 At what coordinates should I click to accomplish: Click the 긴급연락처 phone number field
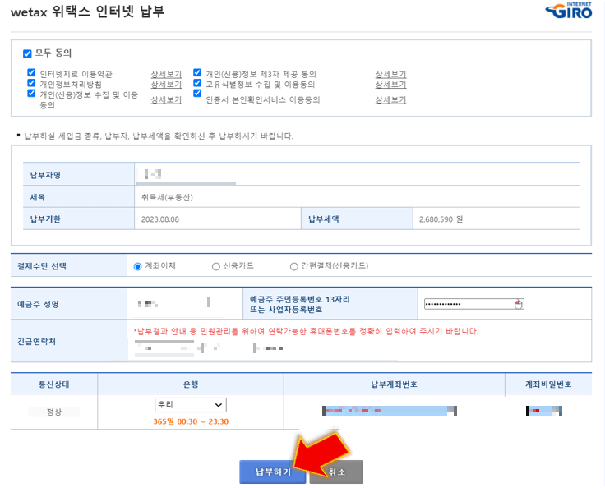tap(208, 348)
